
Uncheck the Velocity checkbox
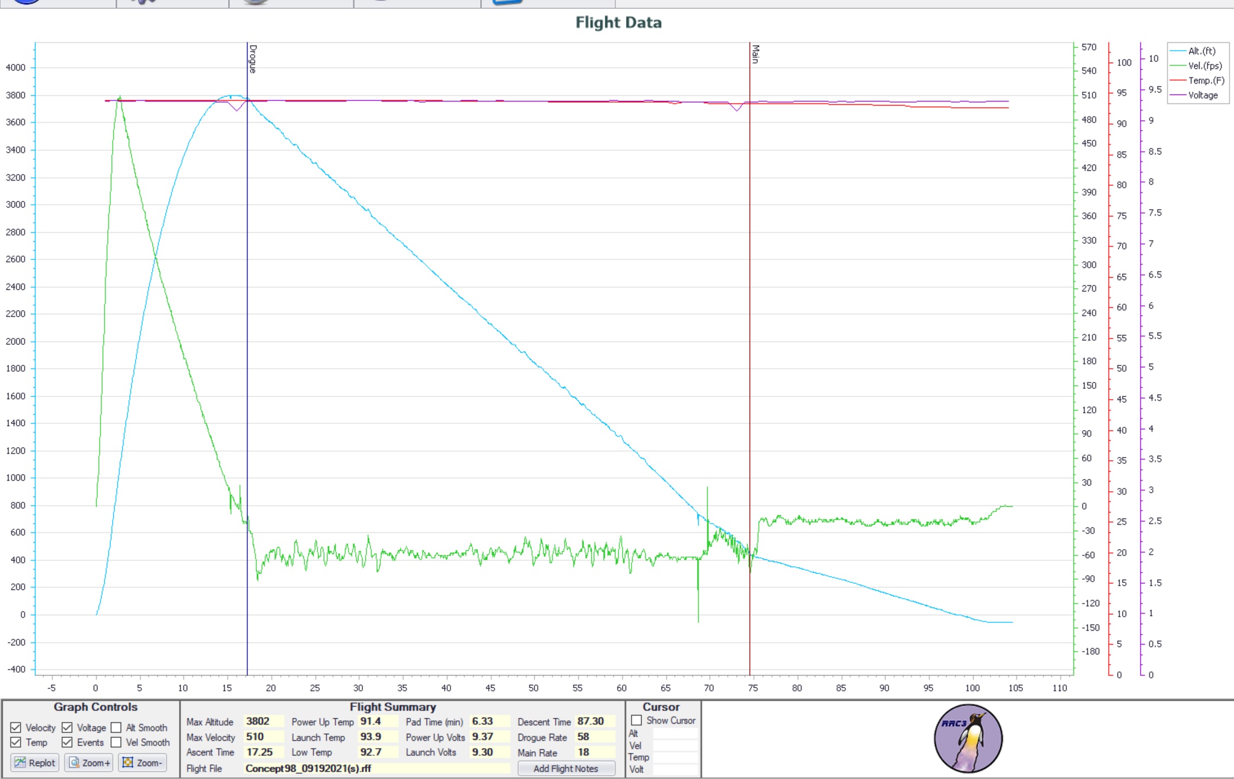[16, 727]
